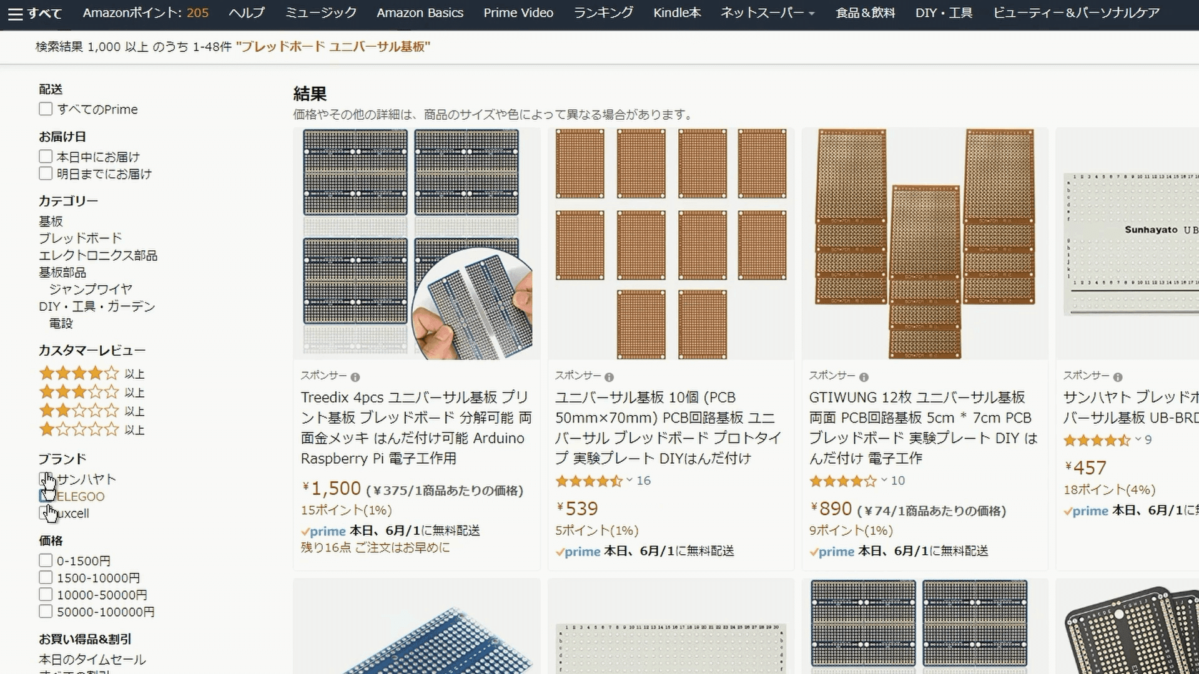Check the すべてのPrime checkbox

pos(46,109)
